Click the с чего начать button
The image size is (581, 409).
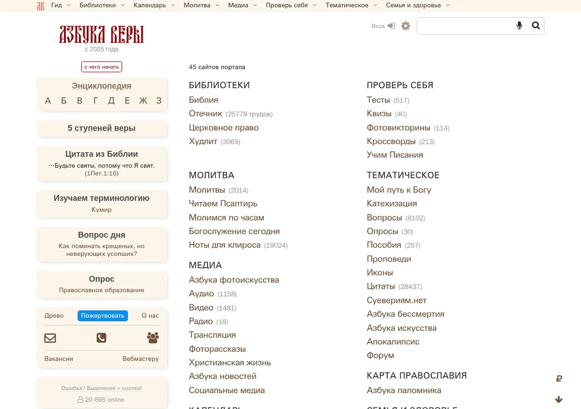[x=102, y=67]
